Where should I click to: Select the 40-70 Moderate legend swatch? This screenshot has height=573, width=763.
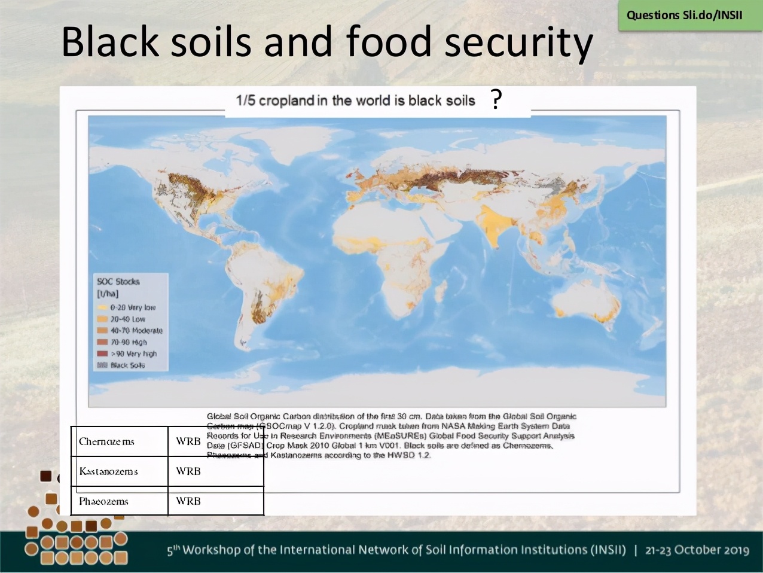102,331
